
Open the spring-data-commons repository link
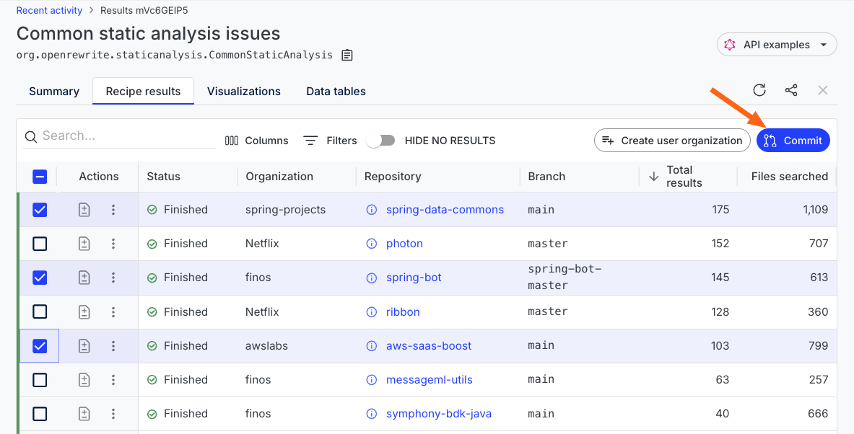pyautogui.click(x=445, y=209)
